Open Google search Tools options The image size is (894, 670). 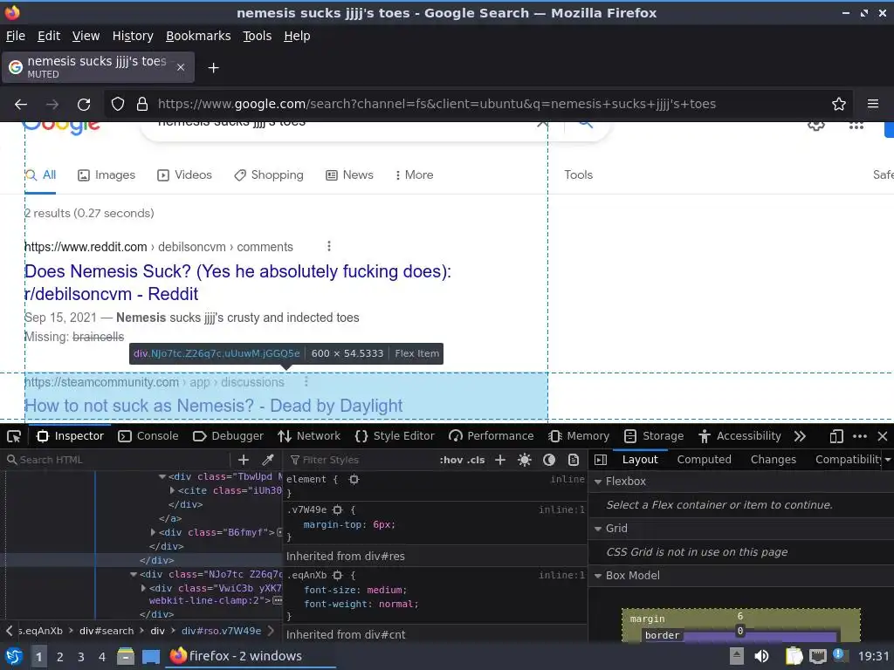point(579,175)
